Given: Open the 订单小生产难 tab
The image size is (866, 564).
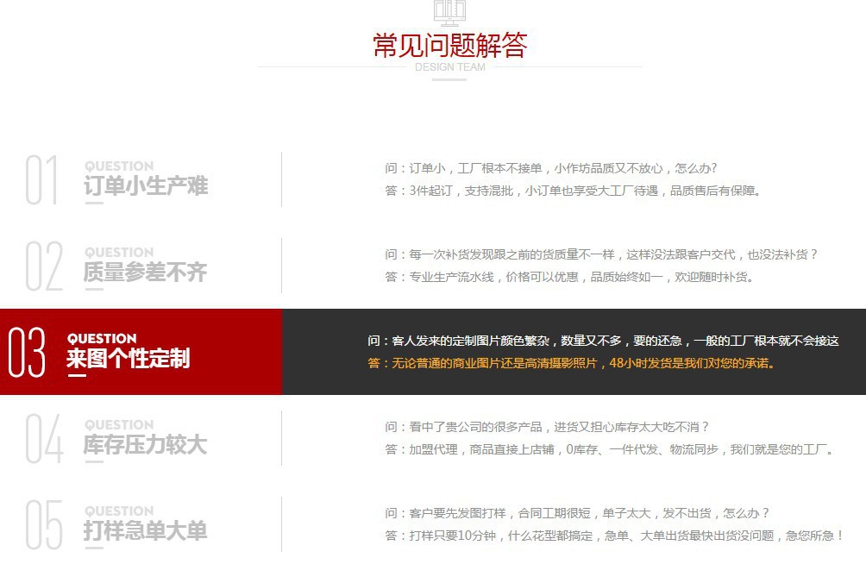Looking at the screenshot, I should pos(146,185).
